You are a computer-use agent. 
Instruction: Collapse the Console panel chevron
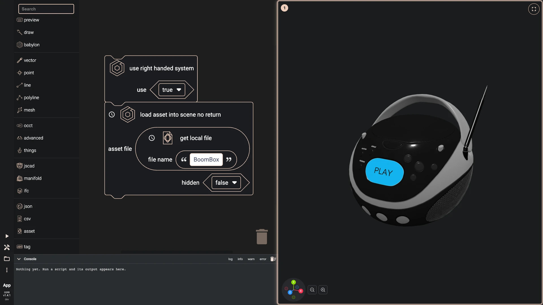19,259
